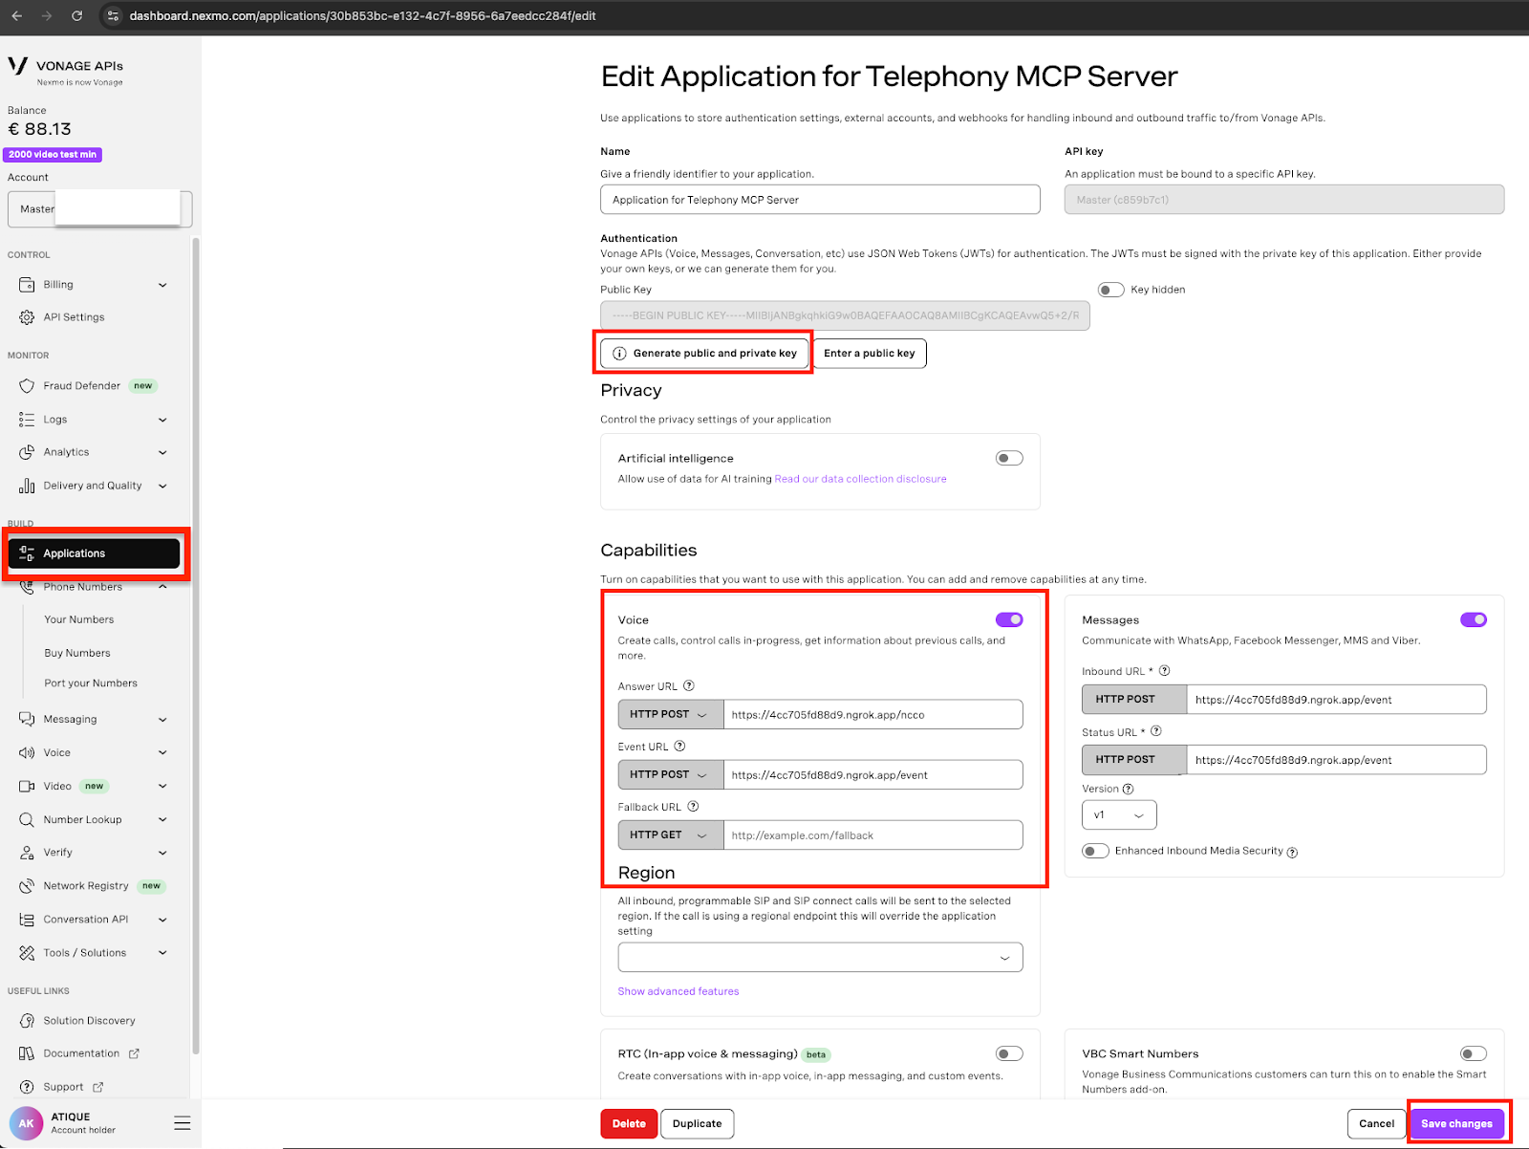Click the browser reload icon

click(76, 15)
